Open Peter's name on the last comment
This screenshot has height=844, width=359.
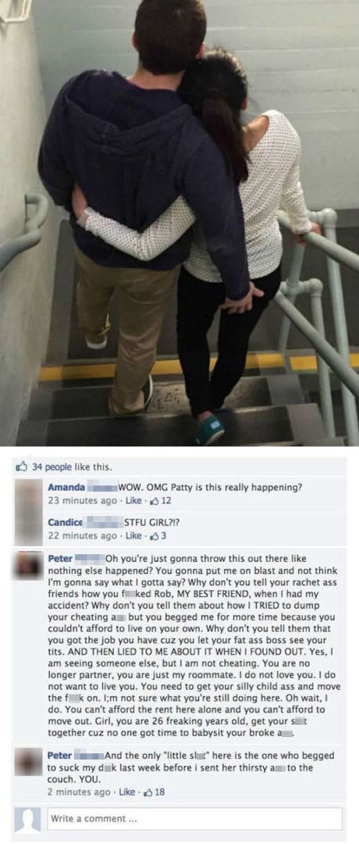pos(60,755)
